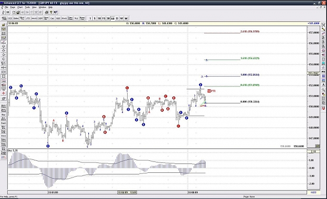The image size is (327, 199).
Task: Click the JTI indicator button
Action: 28,18
